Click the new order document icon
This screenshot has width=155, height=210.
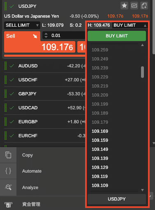(144, 6)
